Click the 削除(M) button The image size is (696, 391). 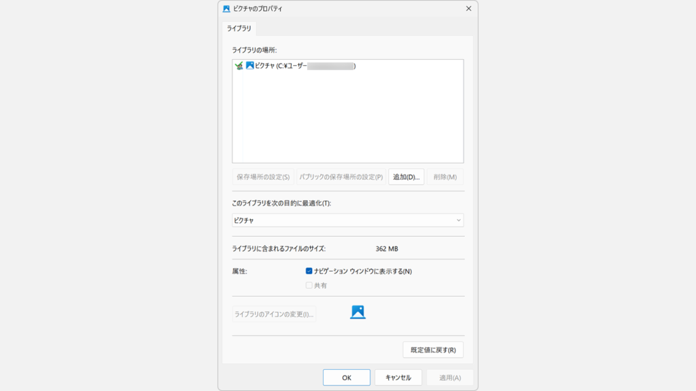[445, 177]
